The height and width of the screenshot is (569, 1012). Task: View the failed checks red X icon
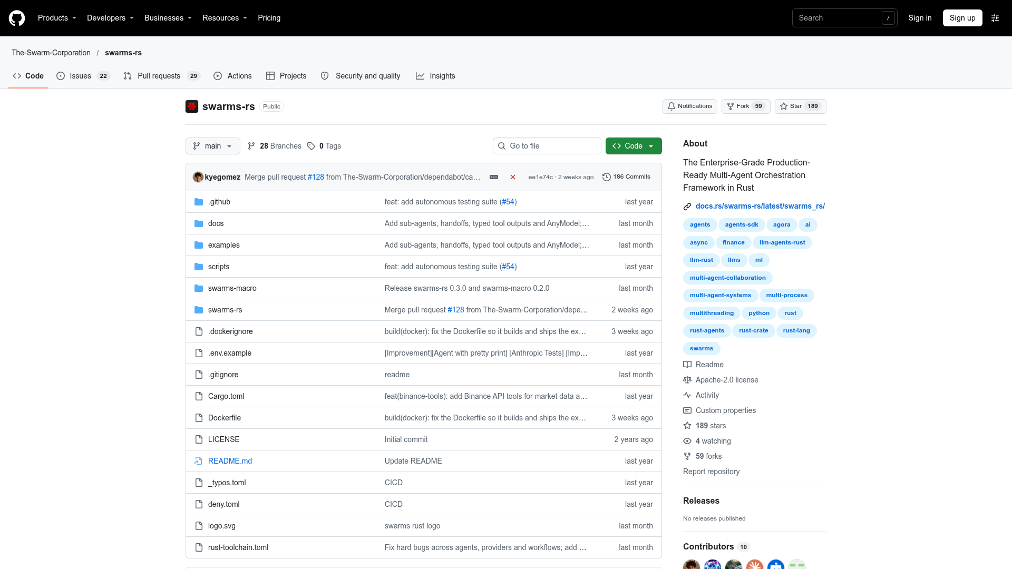[x=513, y=177]
